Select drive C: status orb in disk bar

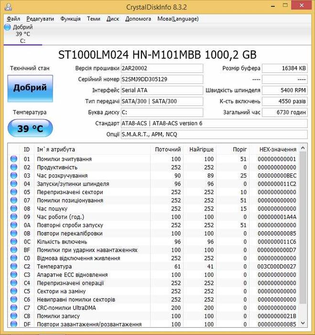tap(8, 27)
